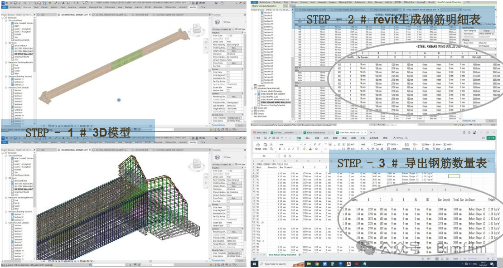This screenshot has height=268, width=503.
Task: Tick Annotation Crop in full-culvert Revit properties
Action: point(228,78)
